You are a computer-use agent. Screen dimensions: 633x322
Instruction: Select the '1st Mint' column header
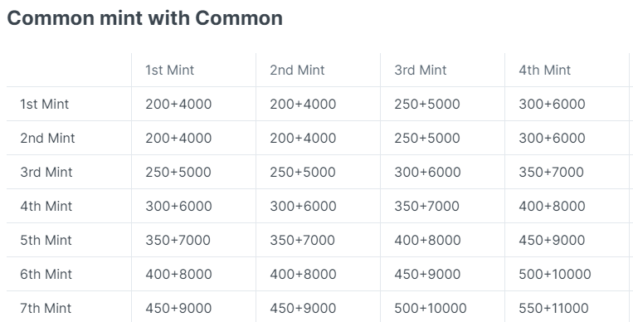tap(169, 70)
